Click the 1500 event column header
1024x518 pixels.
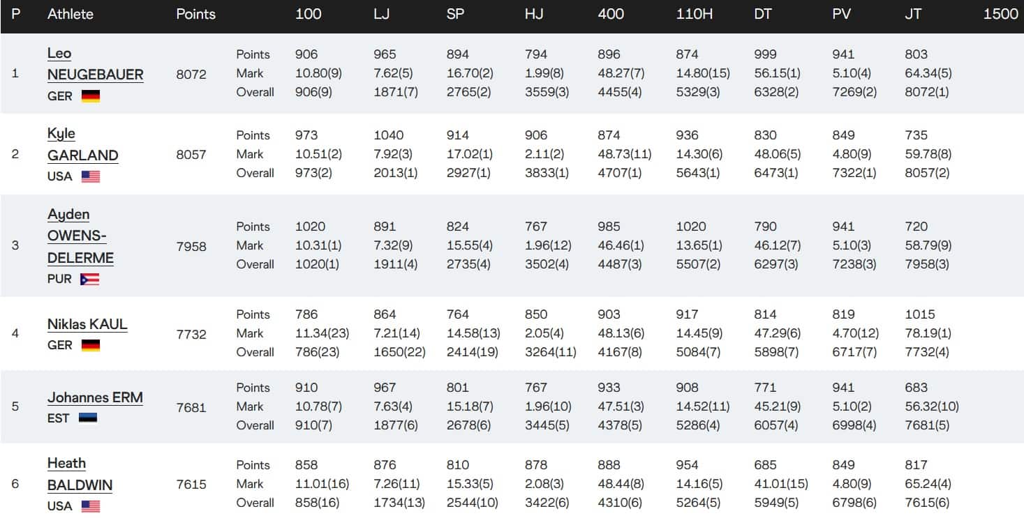pos(1000,14)
